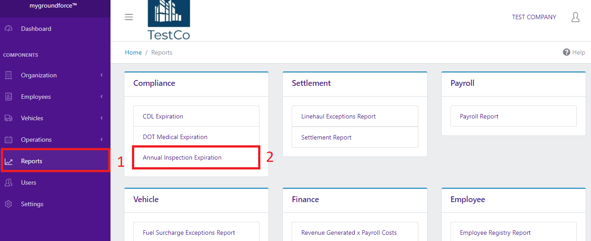Click the Reports chart icon
The width and height of the screenshot is (591, 241).
[9, 161]
